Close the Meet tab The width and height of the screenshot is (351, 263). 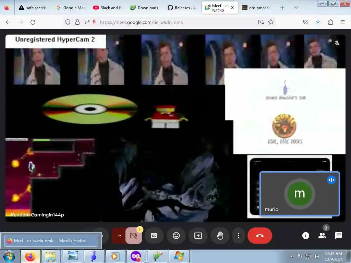(232, 8)
